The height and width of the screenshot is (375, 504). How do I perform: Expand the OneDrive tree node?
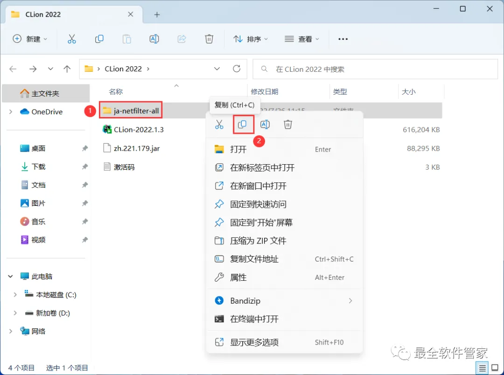pos(11,111)
